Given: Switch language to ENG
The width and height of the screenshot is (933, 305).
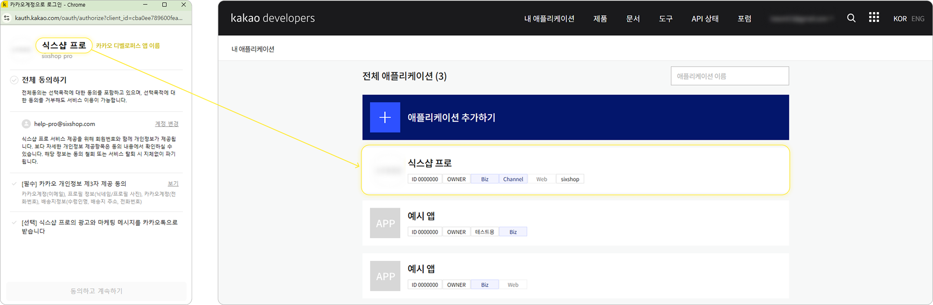Looking at the screenshot, I should click(x=918, y=19).
